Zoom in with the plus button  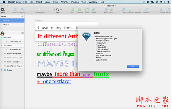(61, 10)
